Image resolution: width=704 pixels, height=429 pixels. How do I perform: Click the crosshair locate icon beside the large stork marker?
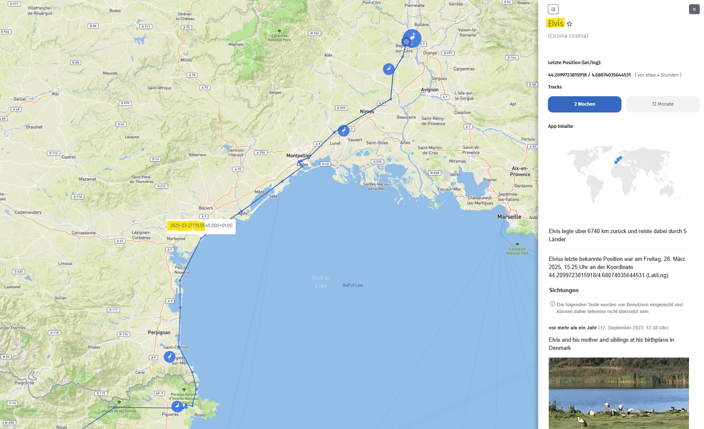[406, 42]
